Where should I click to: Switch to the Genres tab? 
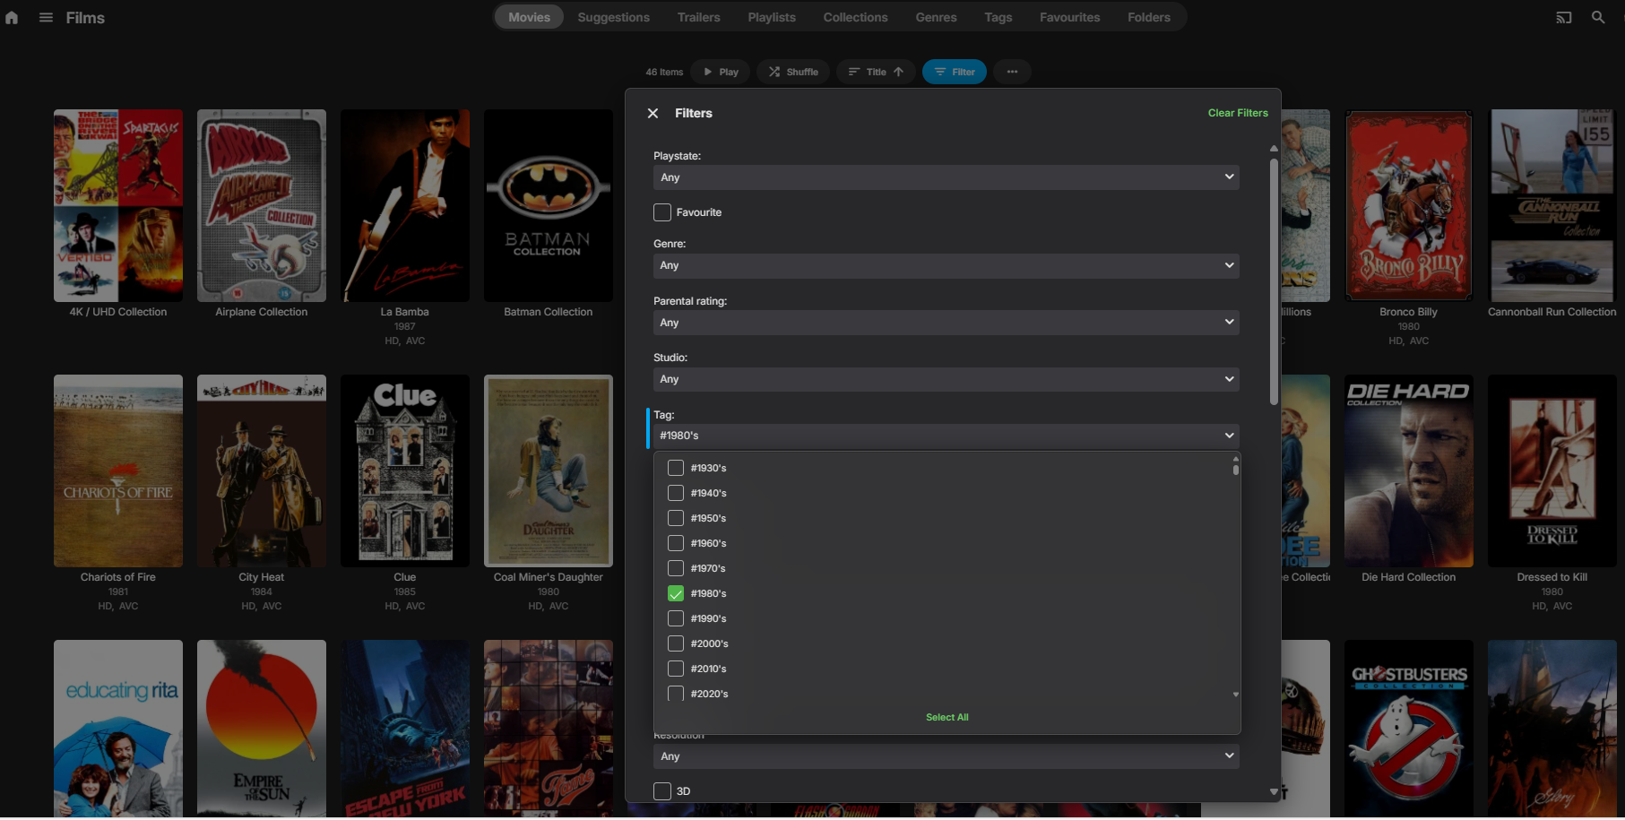pos(936,17)
